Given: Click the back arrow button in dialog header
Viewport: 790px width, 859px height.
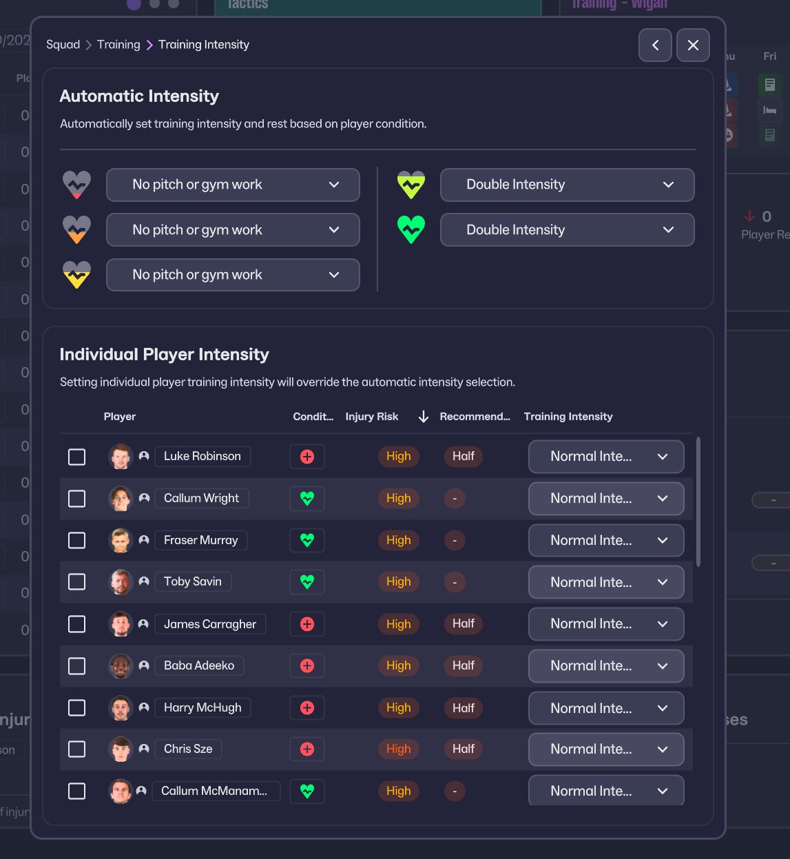Looking at the screenshot, I should 655,45.
